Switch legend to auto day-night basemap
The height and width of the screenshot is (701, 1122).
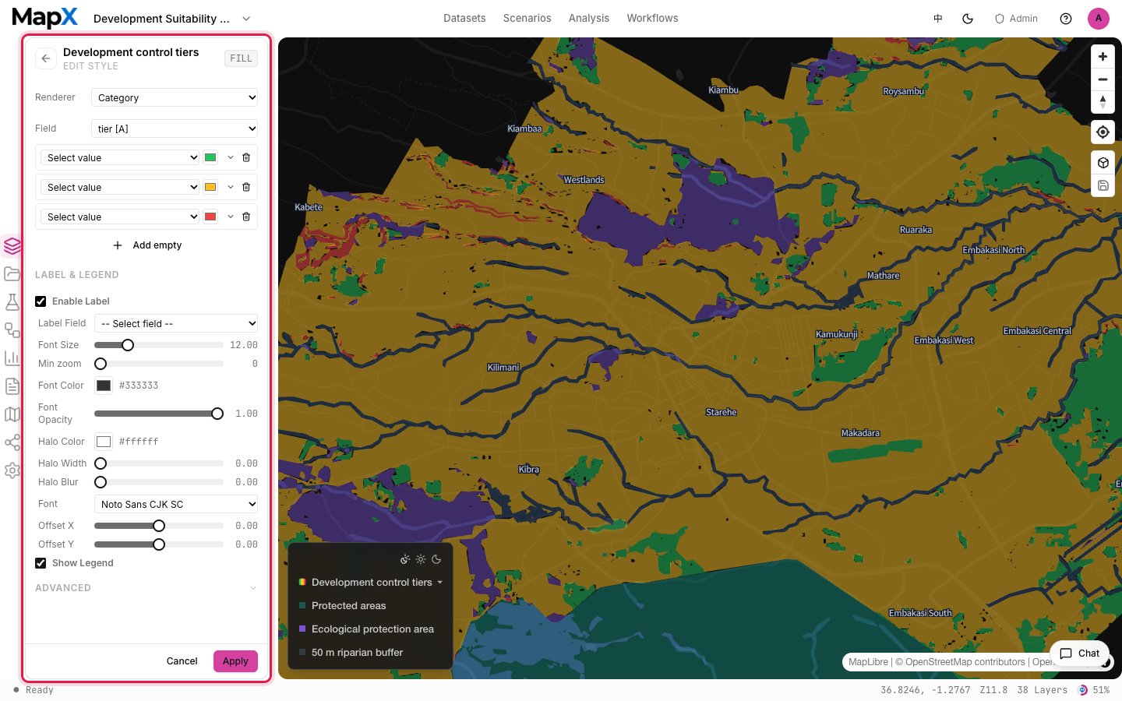(x=405, y=559)
